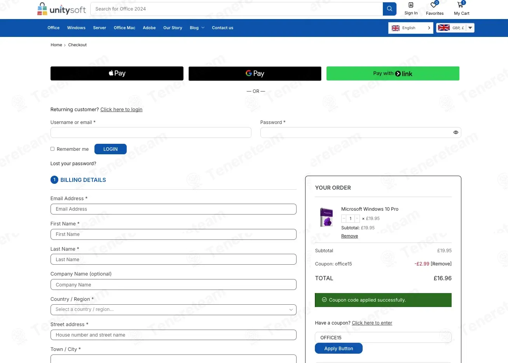Follow Click here to login link
Viewport: 508px width, 363px height.
coord(121,110)
